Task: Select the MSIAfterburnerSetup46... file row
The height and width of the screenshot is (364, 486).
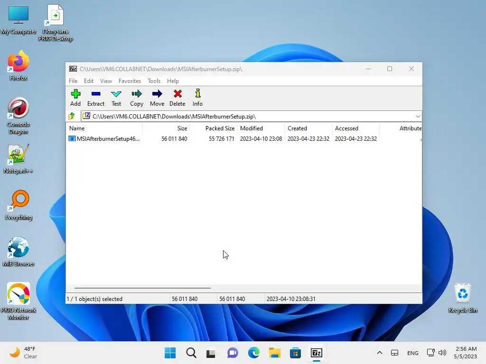Action: pos(244,139)
